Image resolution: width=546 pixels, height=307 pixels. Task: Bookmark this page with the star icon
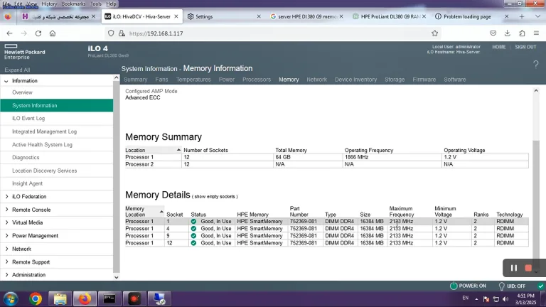(434, 33)
